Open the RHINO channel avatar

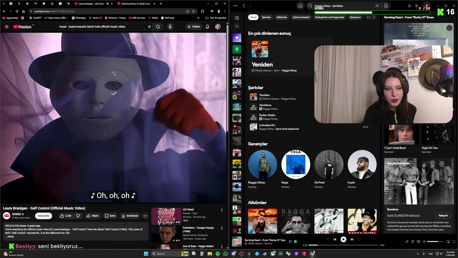point(6,216)
